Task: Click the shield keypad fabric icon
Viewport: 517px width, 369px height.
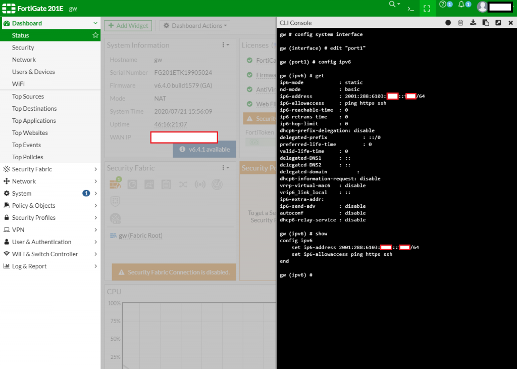Action: click(115, 201)
